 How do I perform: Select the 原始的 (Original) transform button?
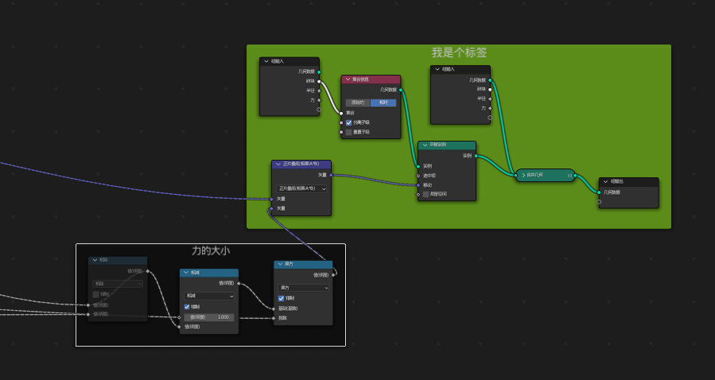click(358, 103)
